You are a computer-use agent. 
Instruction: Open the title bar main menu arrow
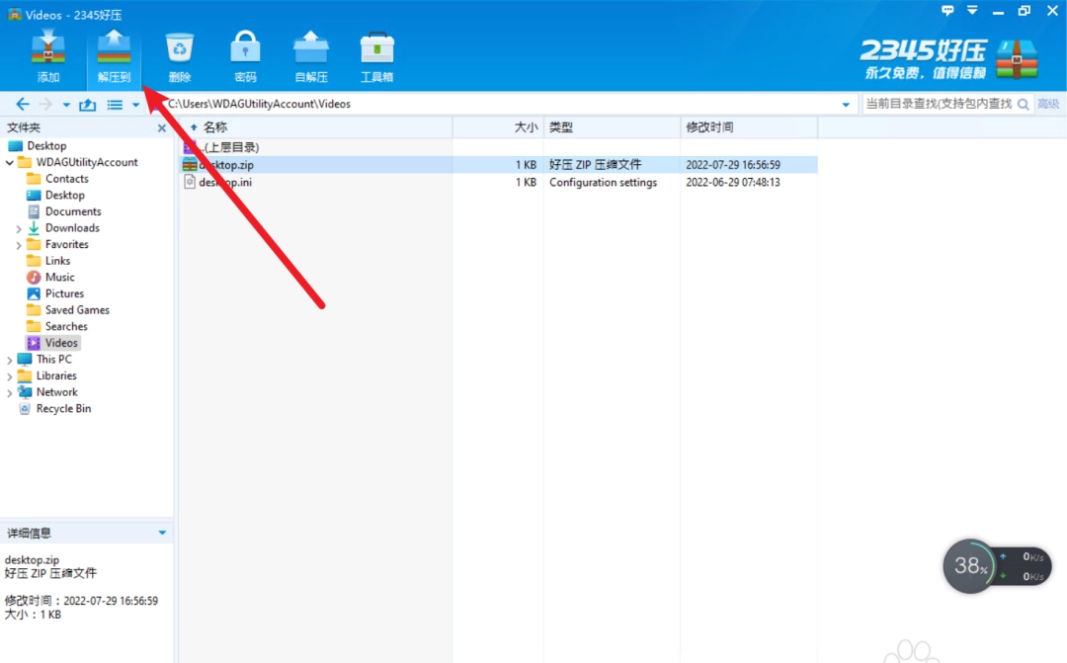[x=972, y=10]
